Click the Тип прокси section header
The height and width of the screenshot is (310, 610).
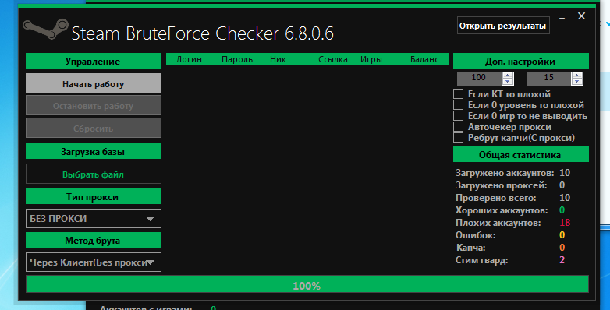click(94, 196)
